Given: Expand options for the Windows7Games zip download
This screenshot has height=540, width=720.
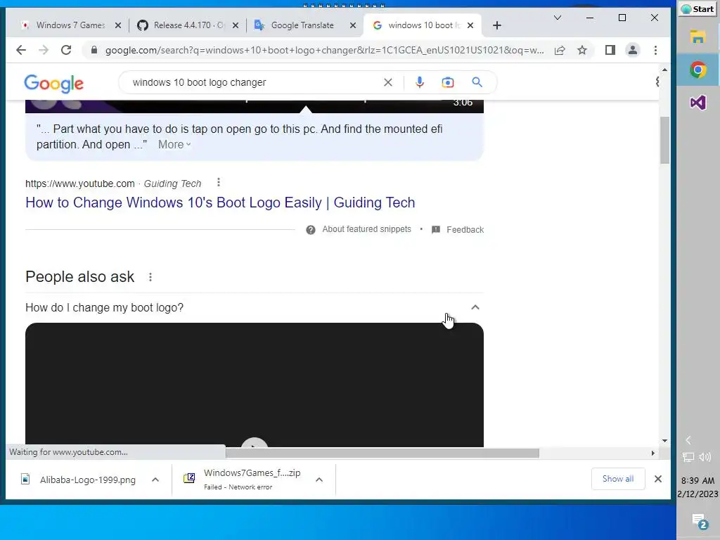Looking at the screenshot, I should (x=319, y=480).
